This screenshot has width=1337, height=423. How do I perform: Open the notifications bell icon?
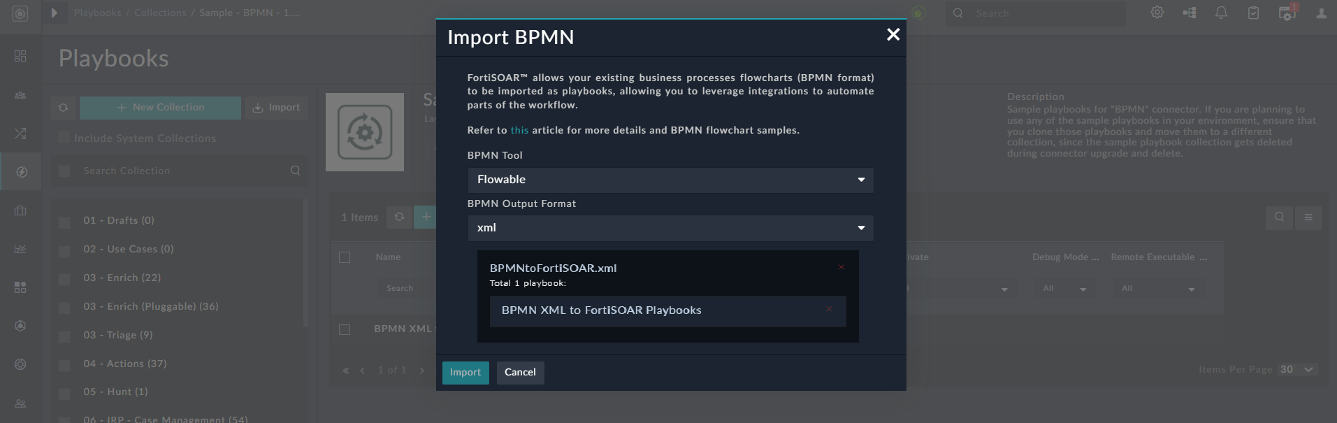coord(1221,13)
